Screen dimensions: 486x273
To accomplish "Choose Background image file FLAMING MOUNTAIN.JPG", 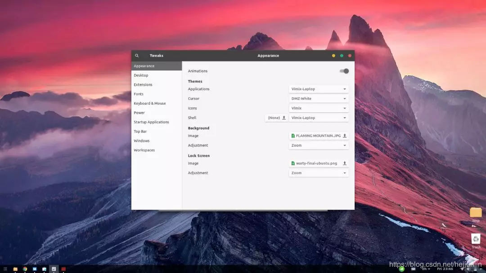I will (x=319, y=136).
